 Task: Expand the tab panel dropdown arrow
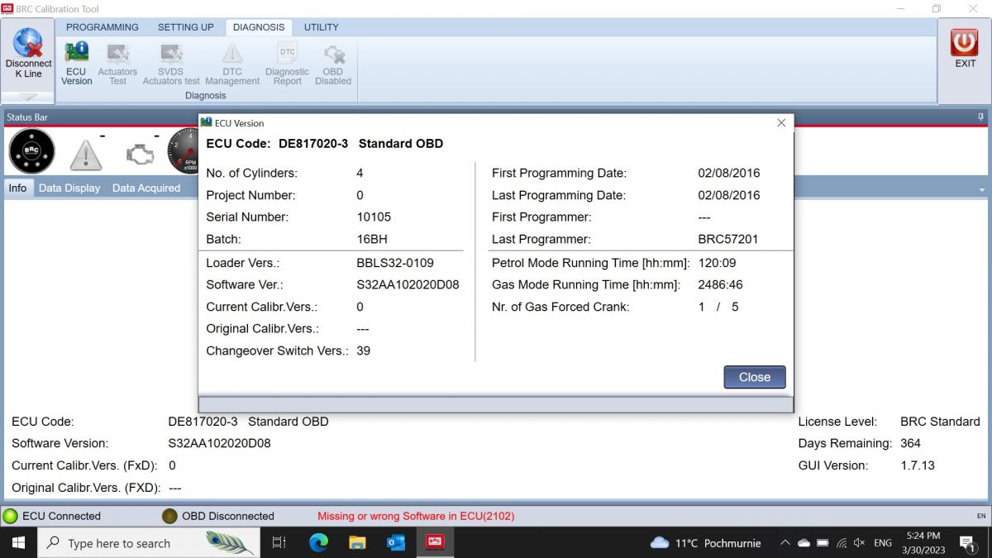coord(982,189)
